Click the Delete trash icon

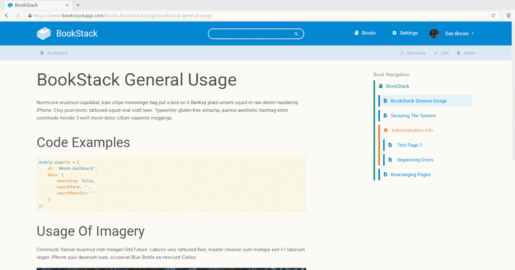459,53
